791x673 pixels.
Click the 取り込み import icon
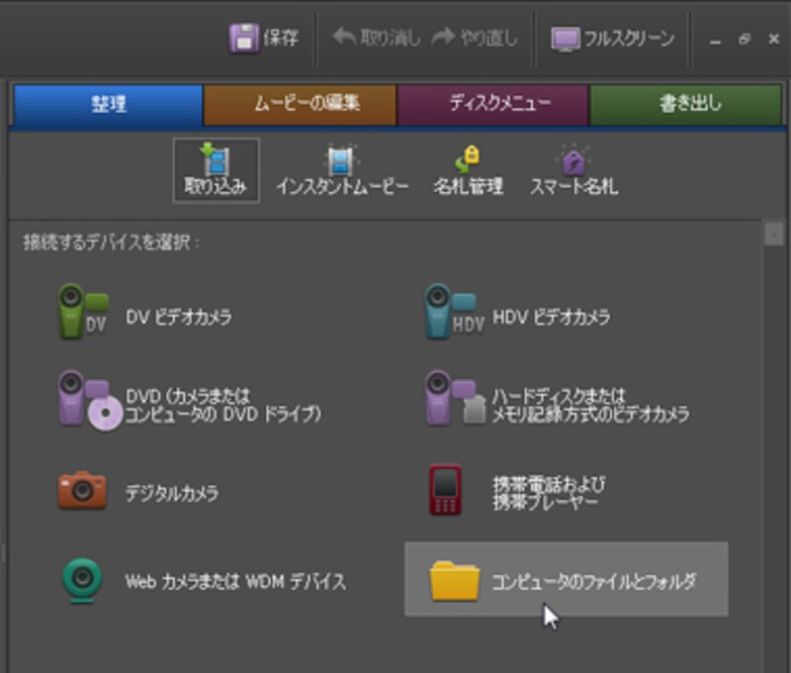coord(216,161)
